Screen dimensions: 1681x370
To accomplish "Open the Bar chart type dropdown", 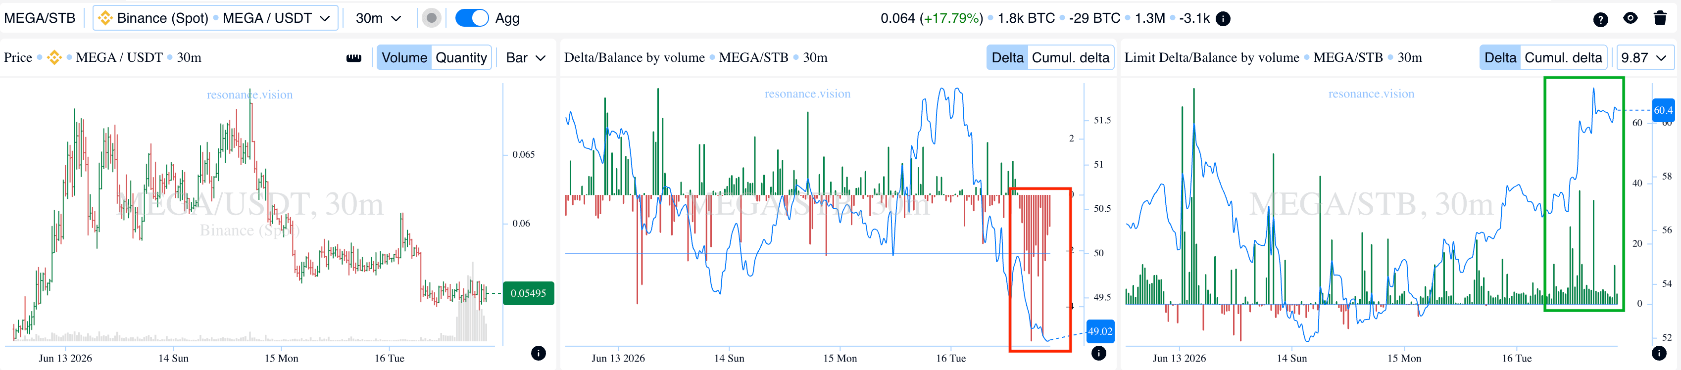I will [526, 57].
